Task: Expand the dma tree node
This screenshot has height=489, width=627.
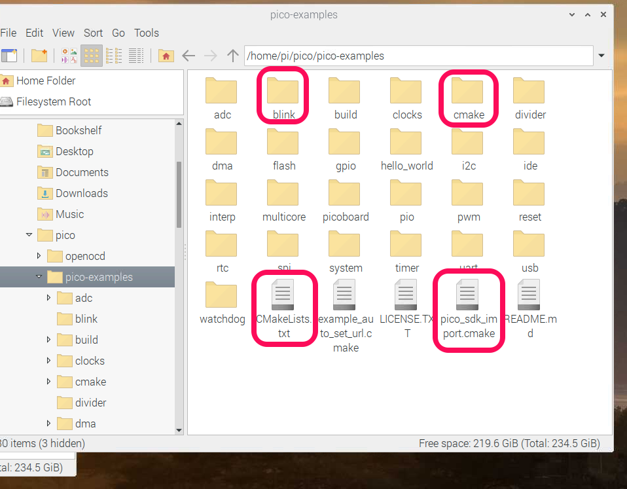Action: click(48, 424)
